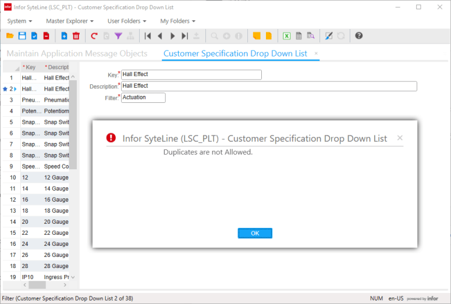This screenshot has height=304, width=451.
Task: Go to first record with the toolbar arrow
Action: tap(148, 36)
